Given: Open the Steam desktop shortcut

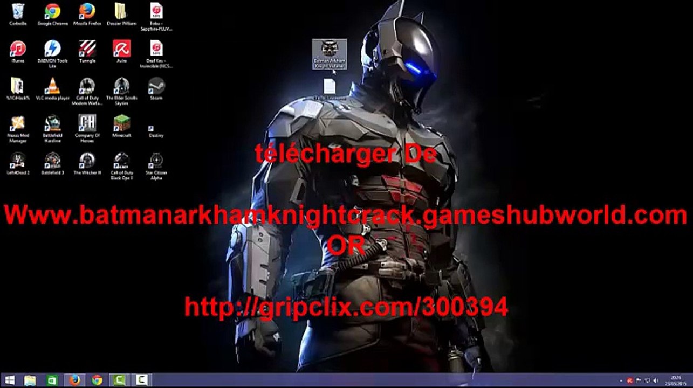Looking at the screenshot, I should click(156, 89).
